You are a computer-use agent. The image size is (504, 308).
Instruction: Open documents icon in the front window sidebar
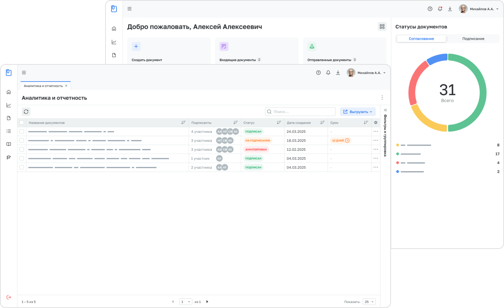click(9, 118)
